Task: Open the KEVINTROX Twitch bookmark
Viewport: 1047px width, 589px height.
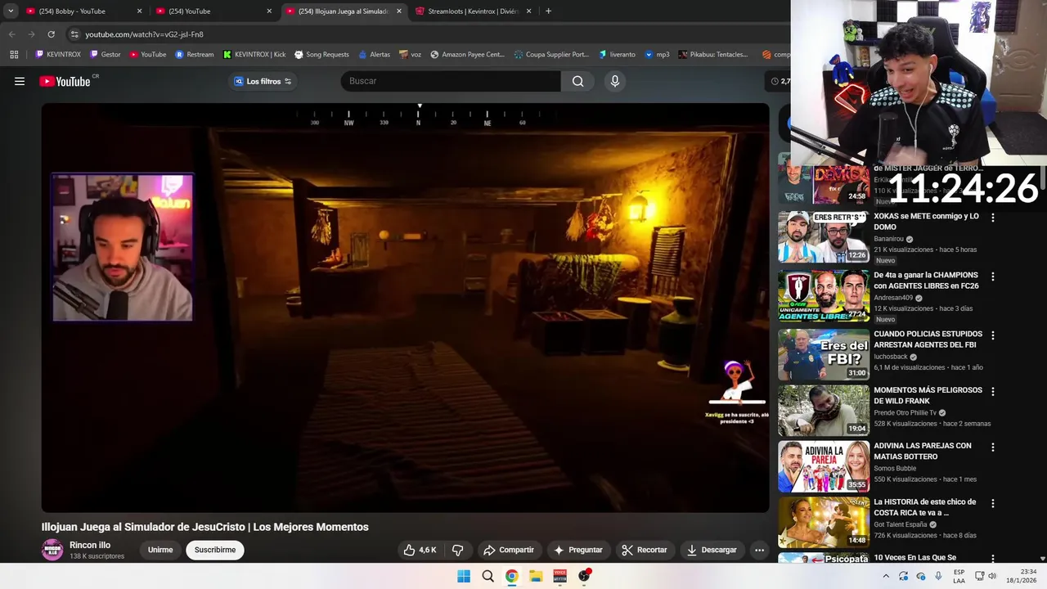Action: [58, 55]
